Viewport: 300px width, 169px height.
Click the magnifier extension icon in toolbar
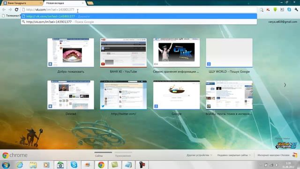tap(262, 9)
